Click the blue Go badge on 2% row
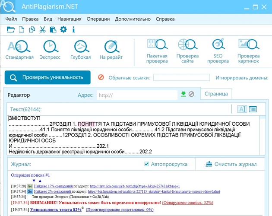Image resolution: width=272 pixels, height=216 pixels. (30, 191)
